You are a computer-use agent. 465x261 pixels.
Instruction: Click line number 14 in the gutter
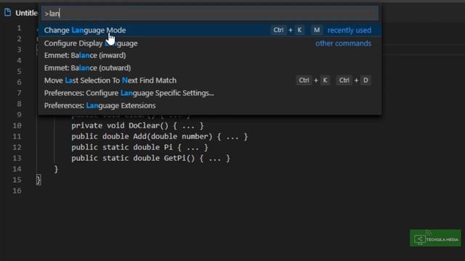click(x=17, y=169)
